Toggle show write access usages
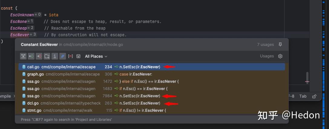 (39, 56)
